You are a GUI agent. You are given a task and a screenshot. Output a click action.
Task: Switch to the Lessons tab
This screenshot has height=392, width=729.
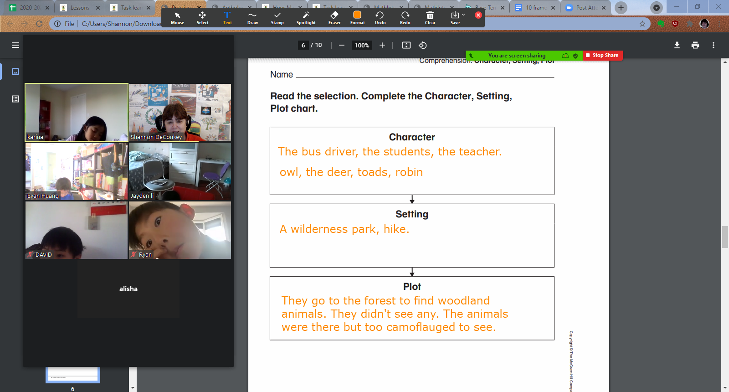point(80,8)
